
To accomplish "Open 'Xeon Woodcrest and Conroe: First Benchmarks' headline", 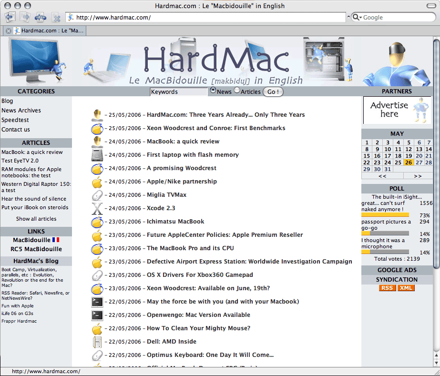I will [216, 128].
